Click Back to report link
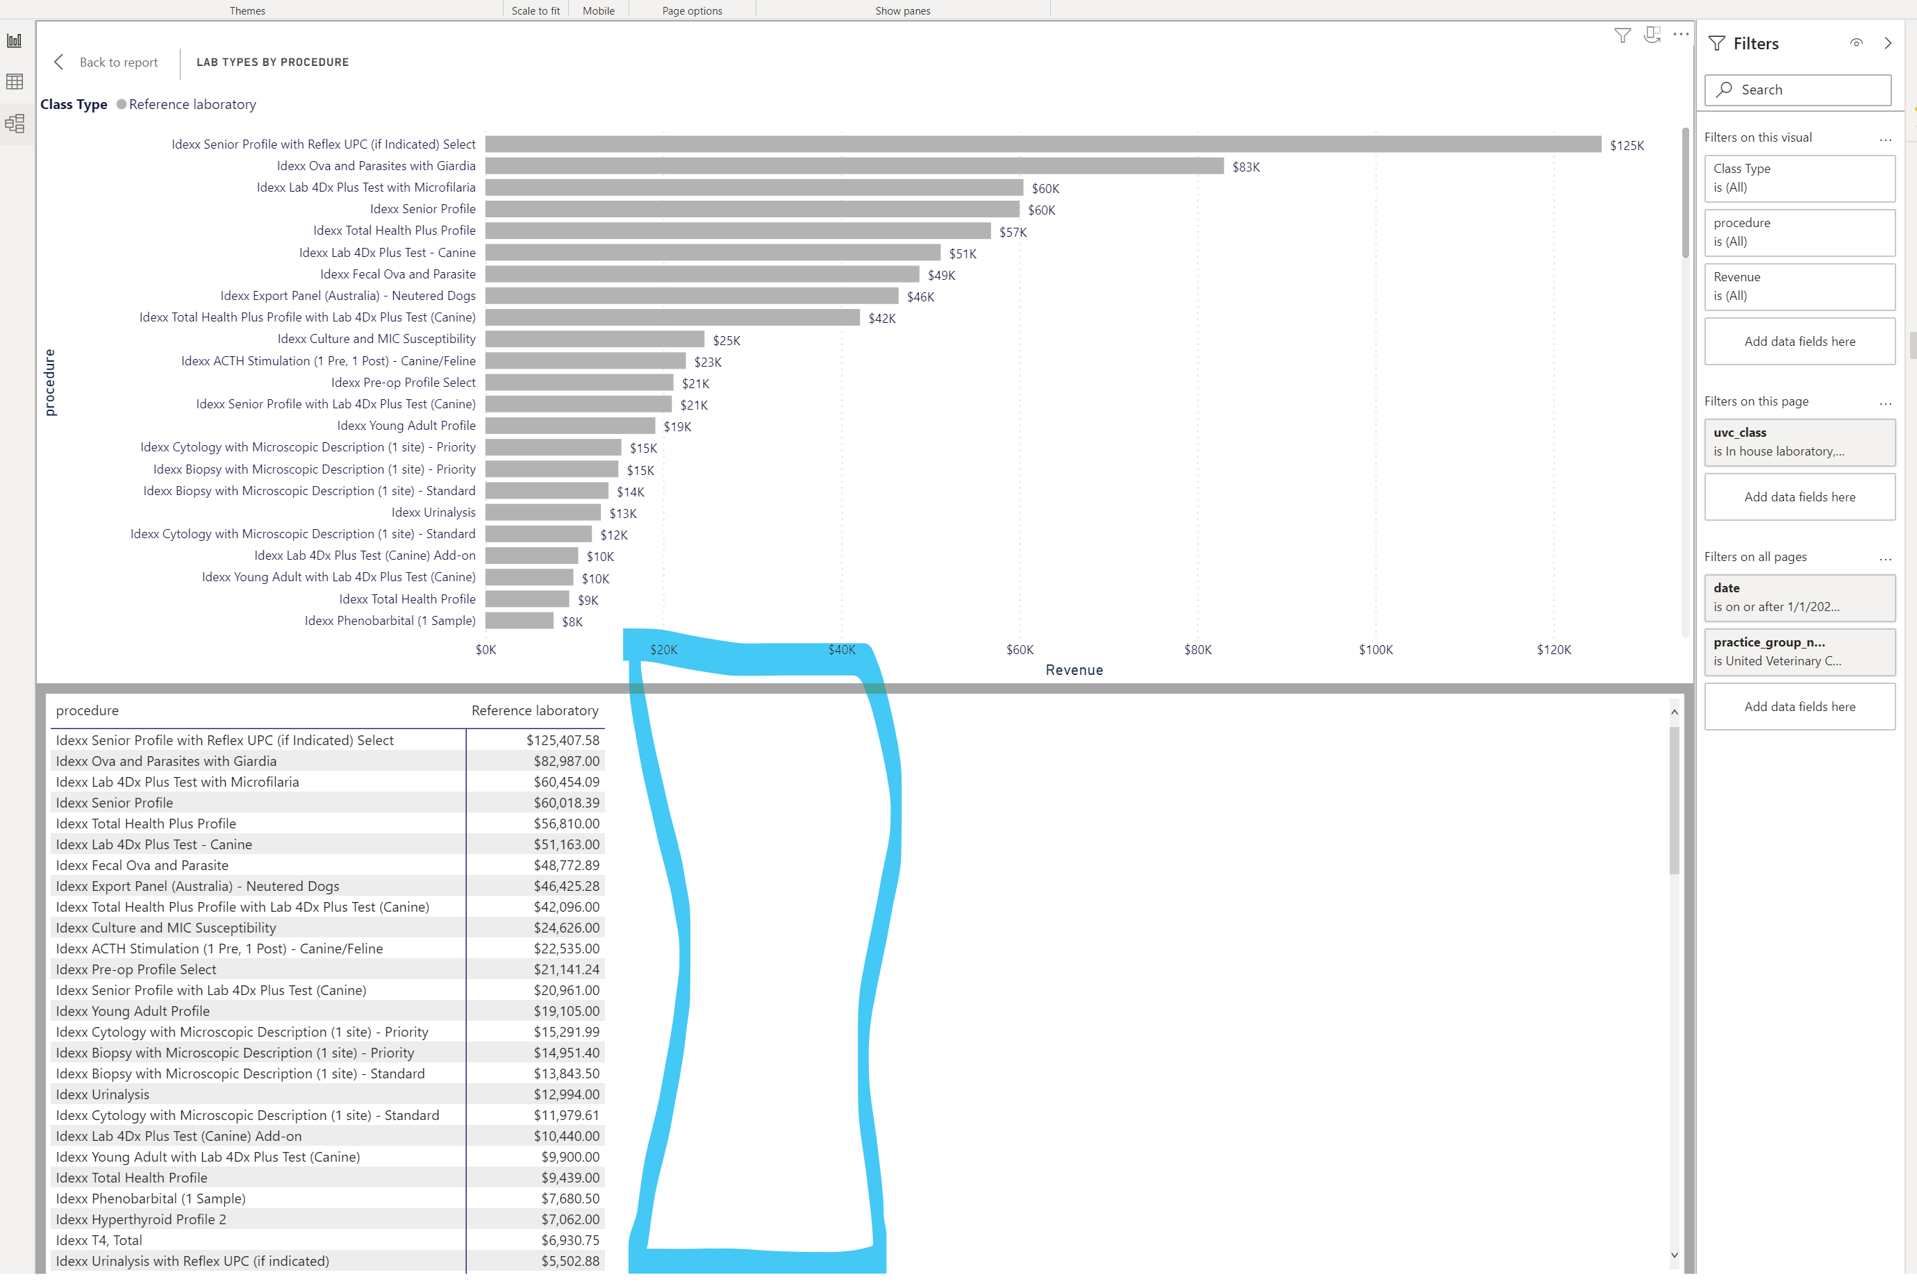Viewport: 1917px width, 1286px height. [118, 62]
